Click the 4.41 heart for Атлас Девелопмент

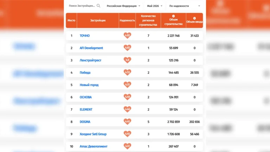point(127,146)
